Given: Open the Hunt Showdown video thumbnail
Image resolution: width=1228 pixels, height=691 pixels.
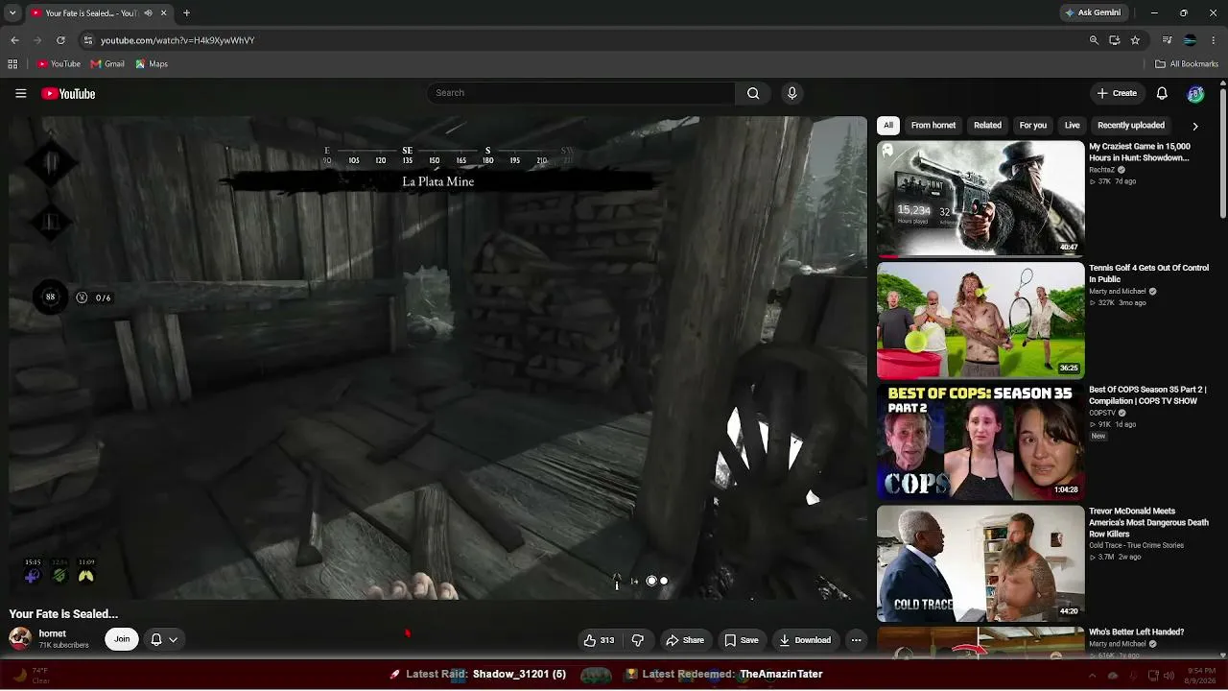Looking at the screenshot, I should 980,200.
